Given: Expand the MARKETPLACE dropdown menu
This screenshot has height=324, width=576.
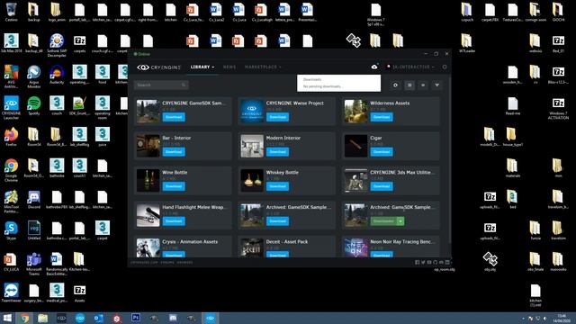Looking at the screenshot, I should (263, 67).
